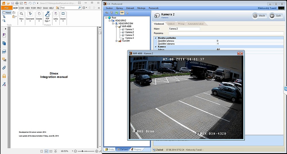Open the Pomocník menu in C4

pos(154,8)
